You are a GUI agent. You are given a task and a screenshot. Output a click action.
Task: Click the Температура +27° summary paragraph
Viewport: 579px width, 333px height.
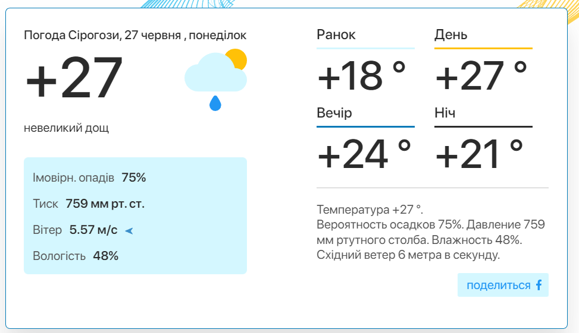(431, 232)
